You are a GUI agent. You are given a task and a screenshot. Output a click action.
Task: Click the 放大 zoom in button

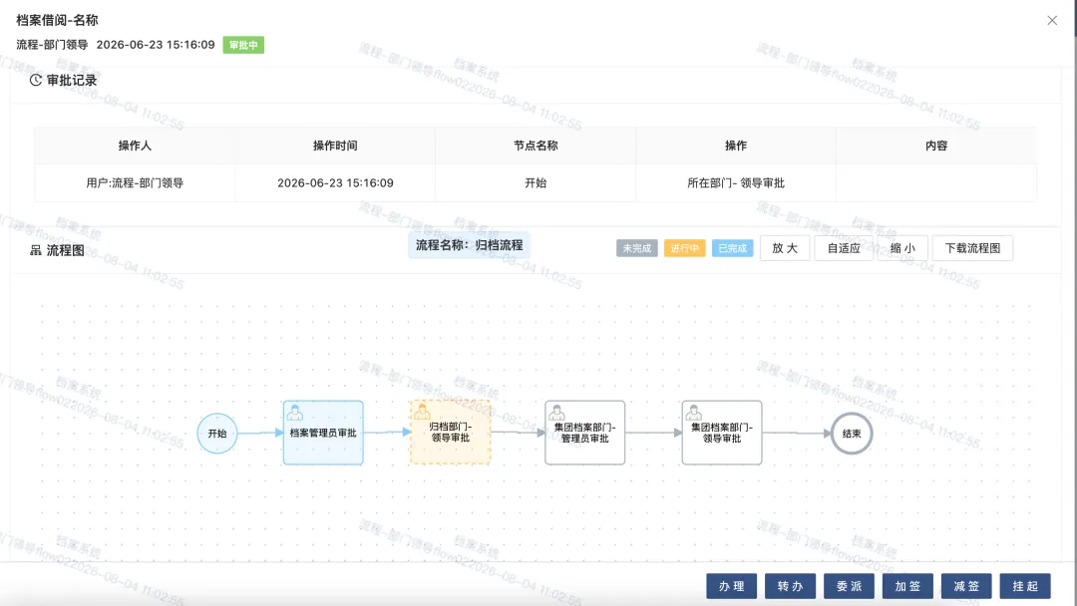785,248
